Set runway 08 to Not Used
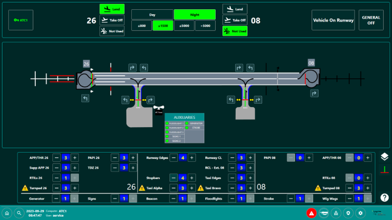This screenshot has height=220, width=392. click(x=235, y=31)
